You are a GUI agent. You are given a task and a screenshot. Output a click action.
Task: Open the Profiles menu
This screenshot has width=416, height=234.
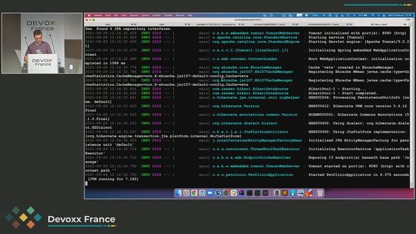[x=156, y=16]
